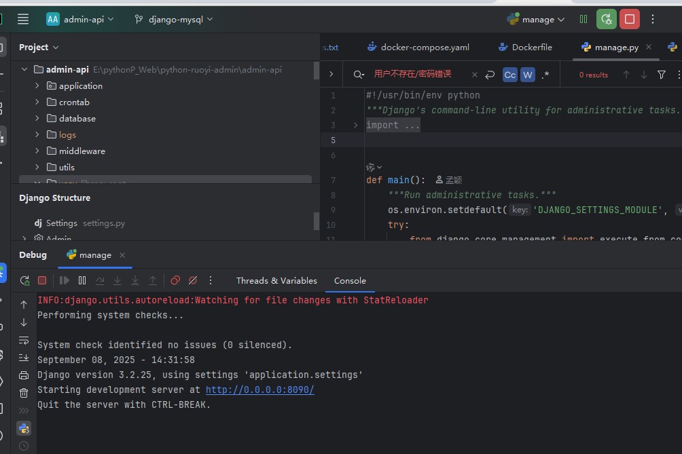Clear console output with the trash icon
The image size is (682, 454).
[x=24, y=393]
